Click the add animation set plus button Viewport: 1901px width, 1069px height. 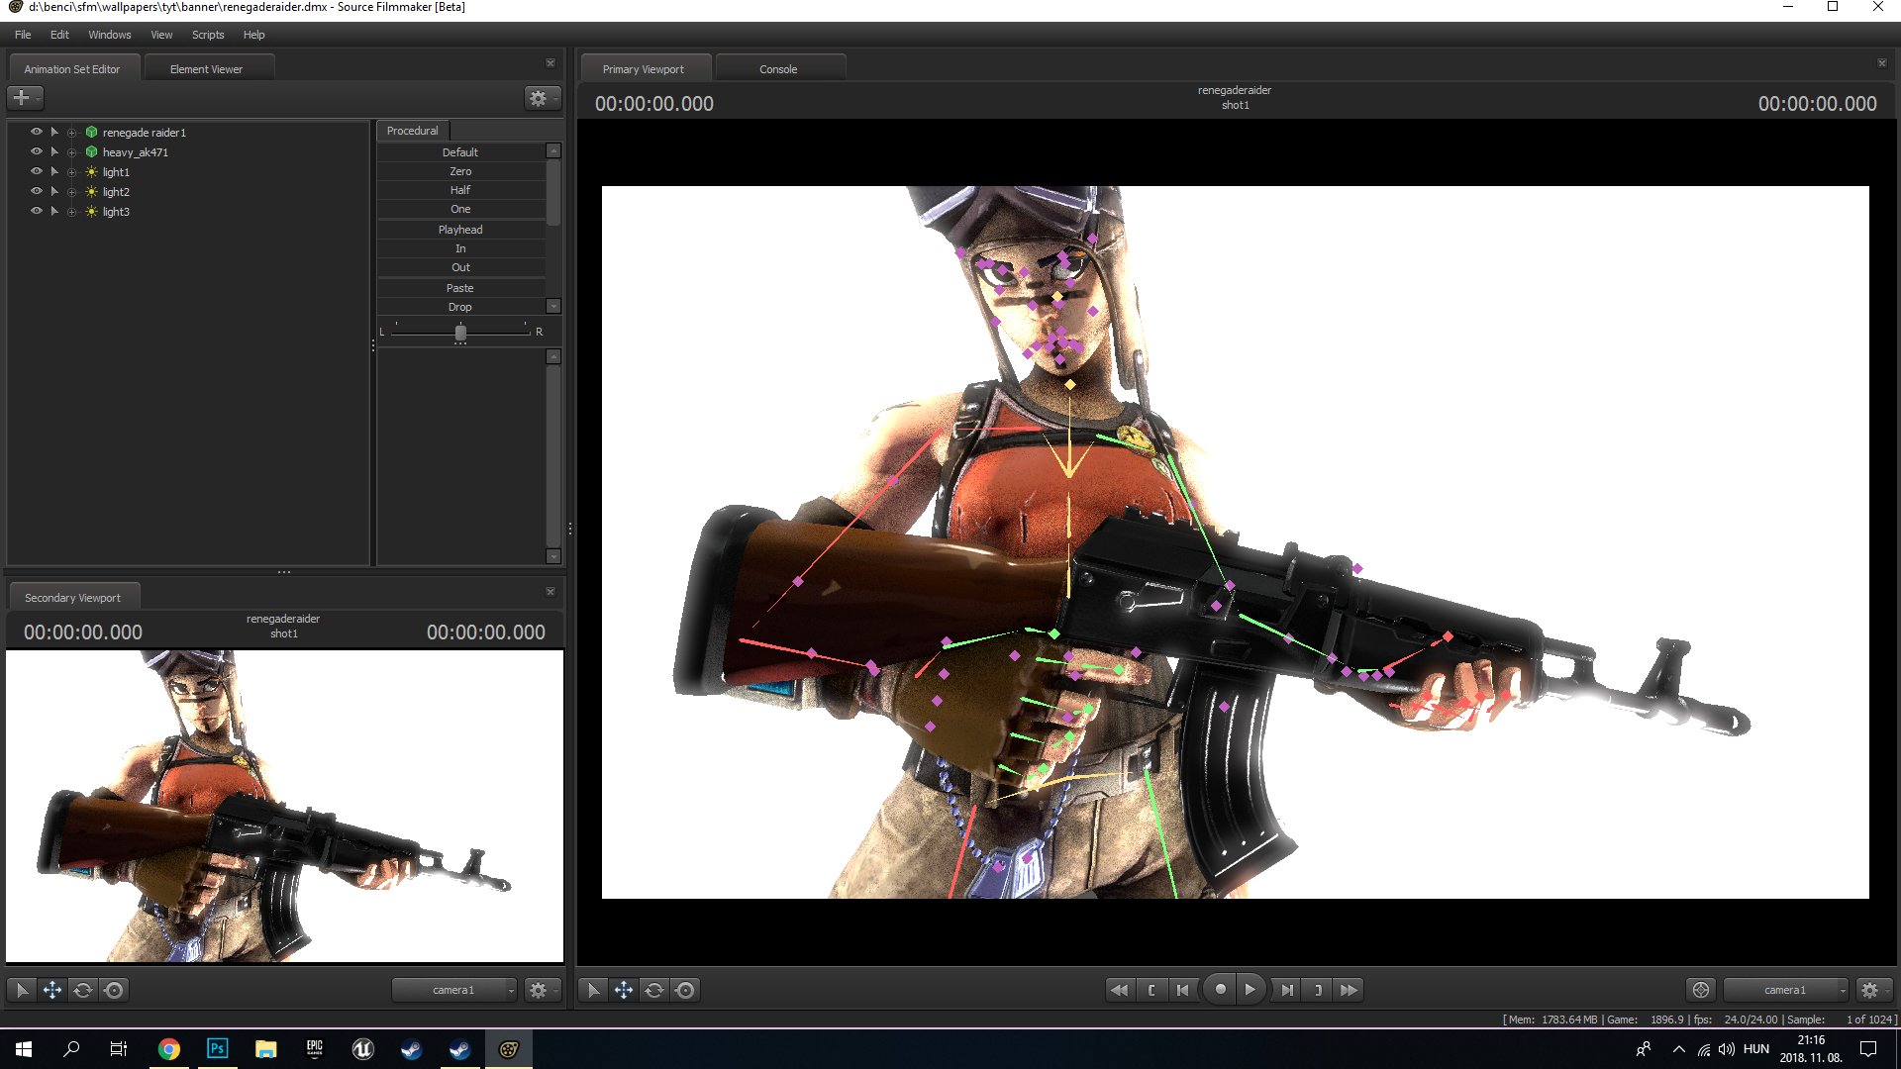pyautogui.click(x=24, y=98)
